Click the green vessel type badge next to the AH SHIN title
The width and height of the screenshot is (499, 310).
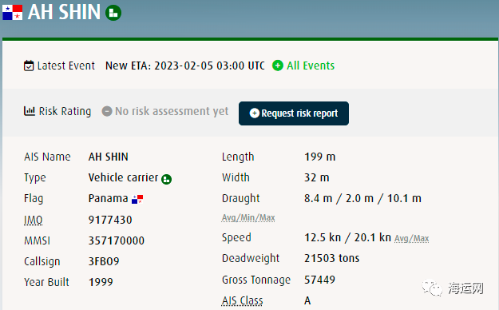click(113, 13)
